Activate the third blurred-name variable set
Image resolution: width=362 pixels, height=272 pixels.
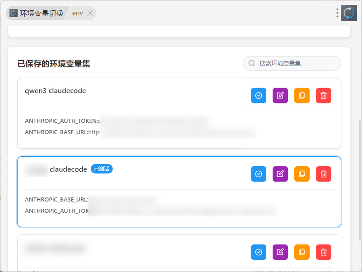(x=258, y=252)
